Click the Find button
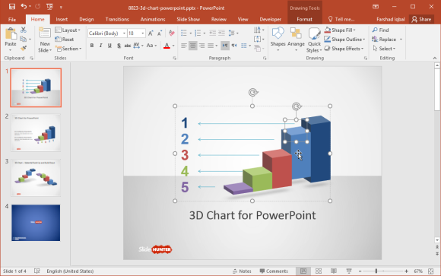This screenshot has height=276, width=441. [380, 30]
